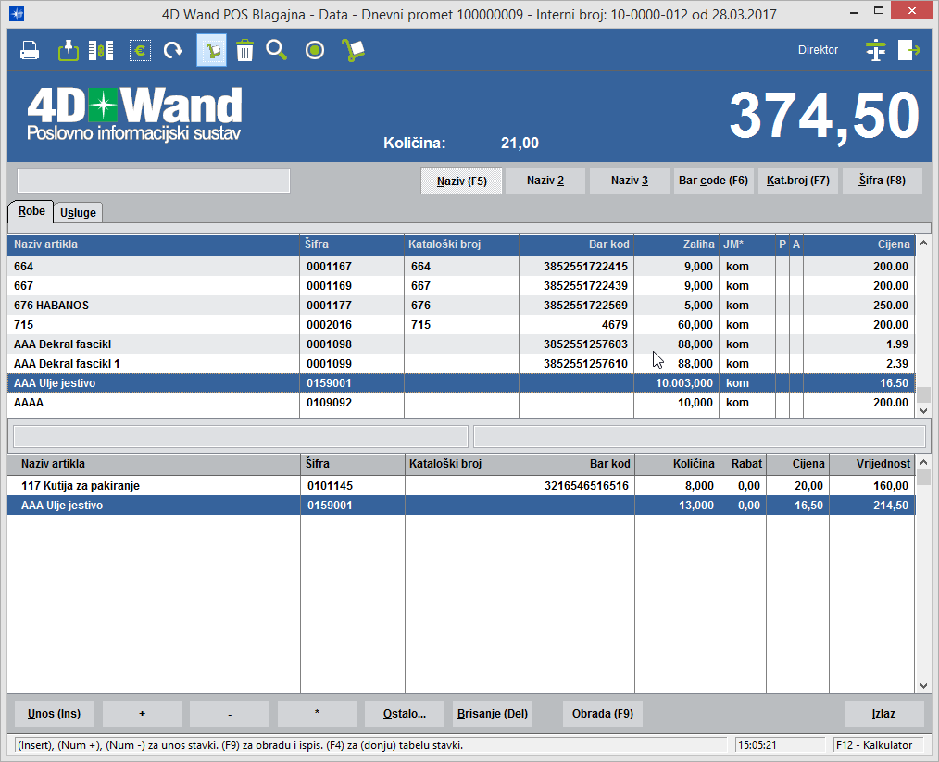Click the 4D Wand title bar app icon
Image resolution: width=939 pixels, height=762 pixels.
[x=17, y=13]
